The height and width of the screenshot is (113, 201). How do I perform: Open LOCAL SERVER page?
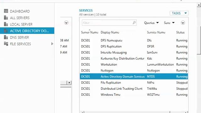pyautogui.click(x=21, y=24)
